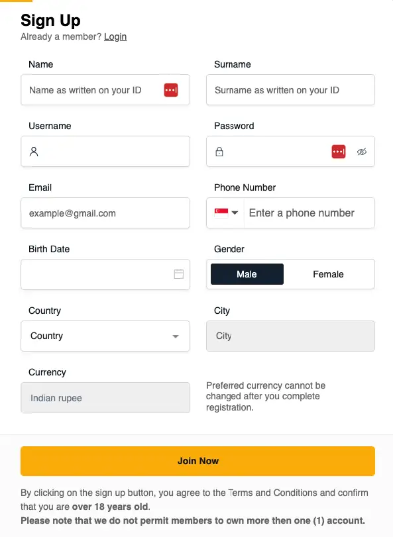Viewport: 393px width, 537px height.
Task: Select the Male gender option
Action: point(247,273)
